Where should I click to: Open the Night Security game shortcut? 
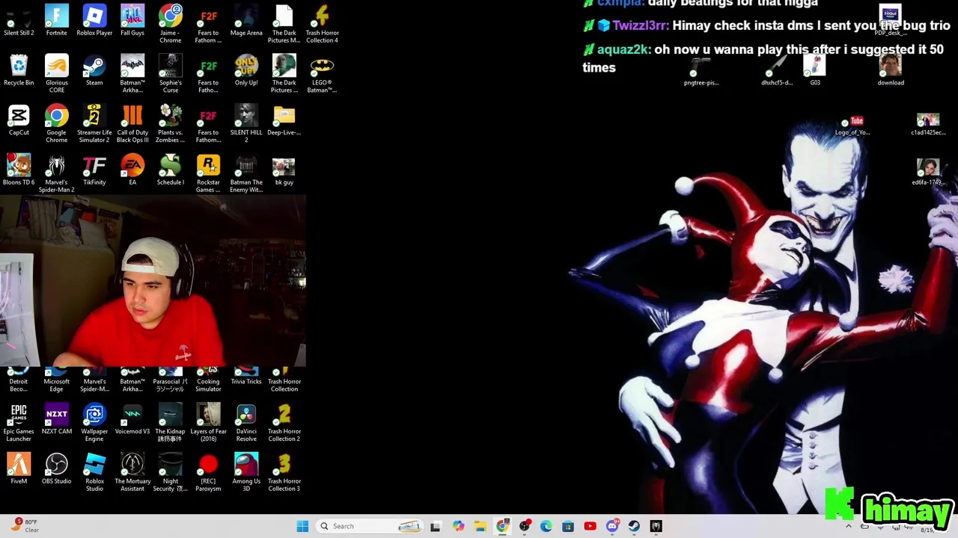coord(171,473)
